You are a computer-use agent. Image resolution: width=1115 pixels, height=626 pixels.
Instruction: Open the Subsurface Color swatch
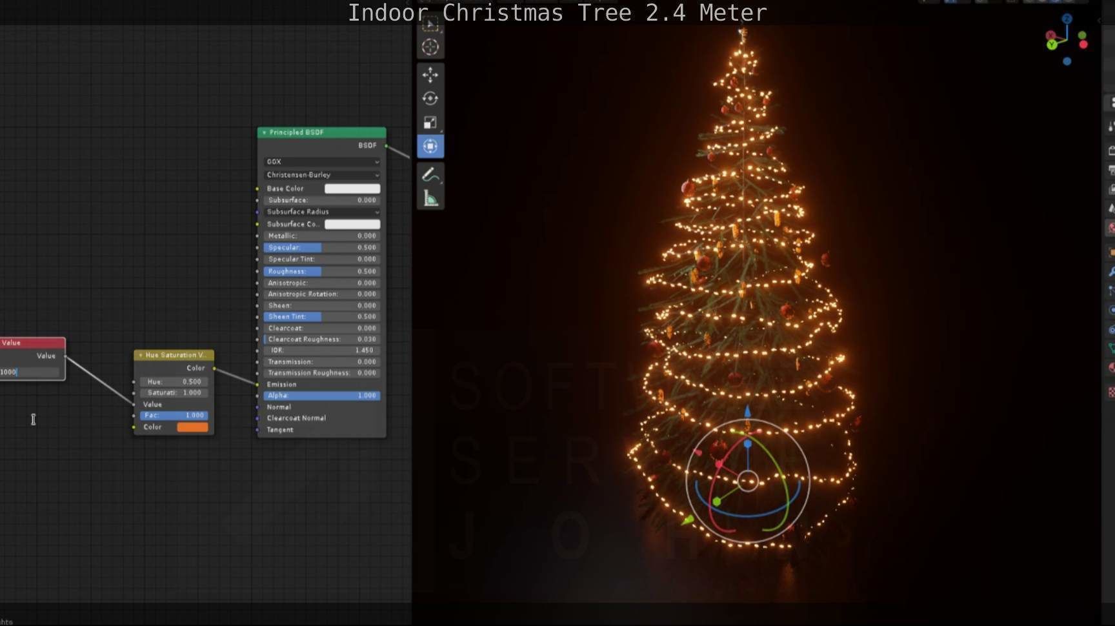352,224
